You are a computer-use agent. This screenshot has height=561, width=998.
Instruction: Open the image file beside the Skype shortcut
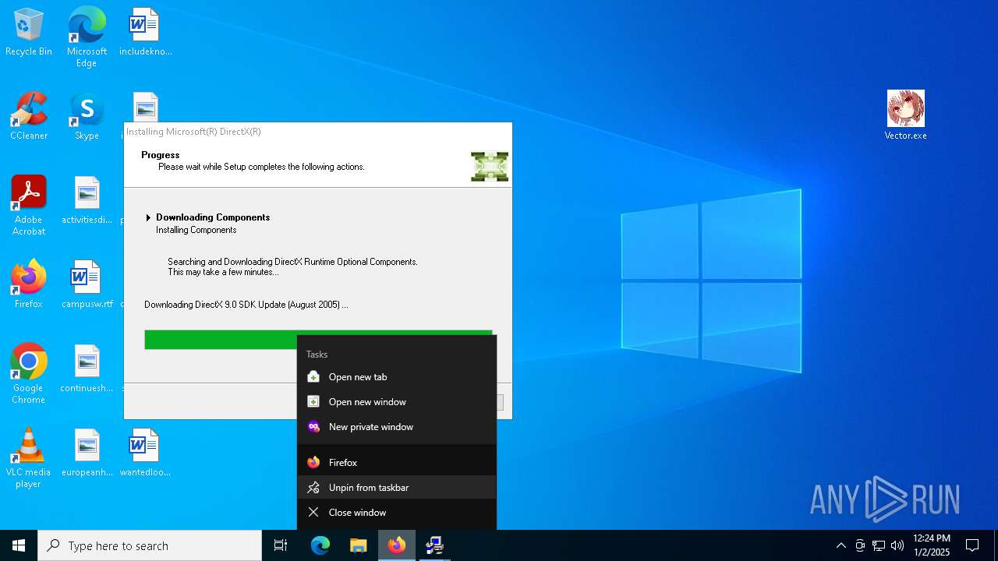tap(145, 107)
